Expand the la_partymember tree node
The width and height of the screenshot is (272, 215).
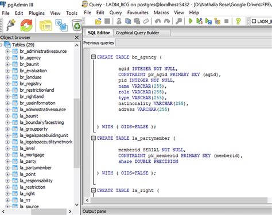(7, 168)
